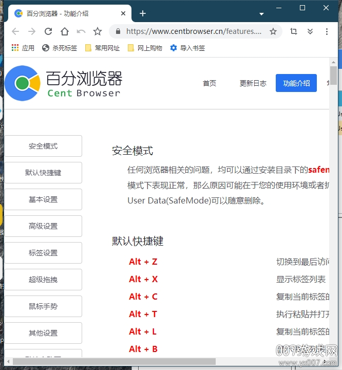
Task: Open the 网上购物 bookmark folder
Action: (145, 48)
